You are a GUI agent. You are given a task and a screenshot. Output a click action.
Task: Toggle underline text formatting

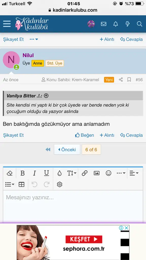pyautogui.click(x=47, y=173)
